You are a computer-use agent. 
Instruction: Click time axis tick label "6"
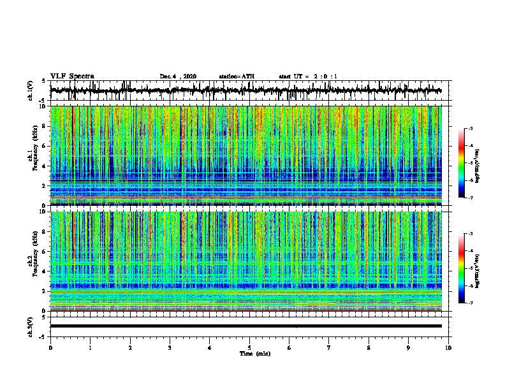(289, 348)
